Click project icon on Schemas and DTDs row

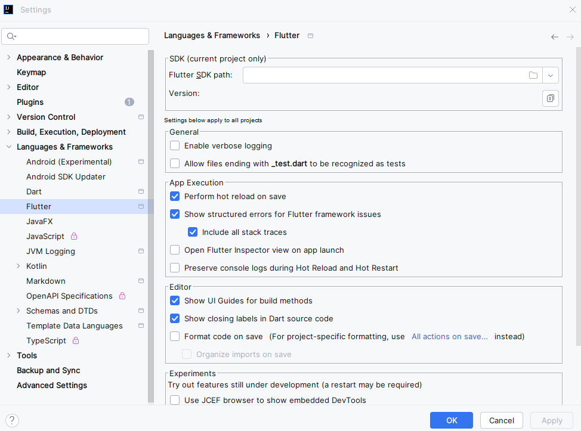141,311
